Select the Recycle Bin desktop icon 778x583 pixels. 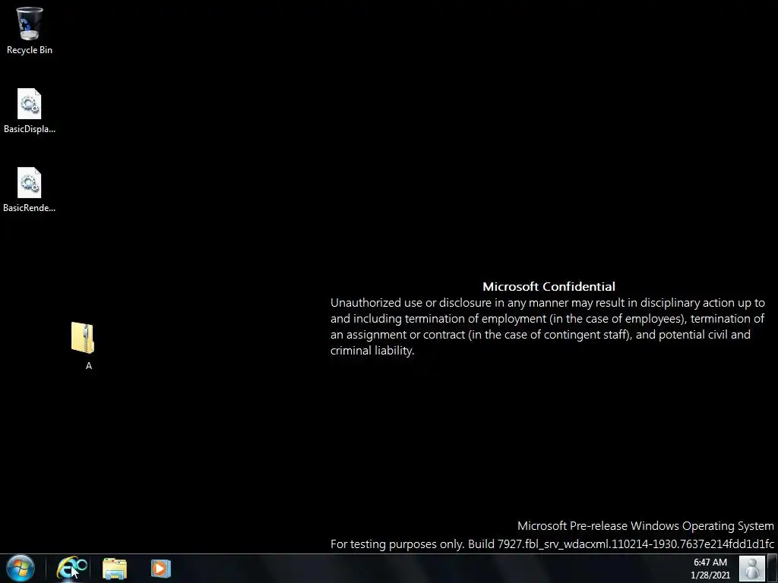tap(30, 30)
